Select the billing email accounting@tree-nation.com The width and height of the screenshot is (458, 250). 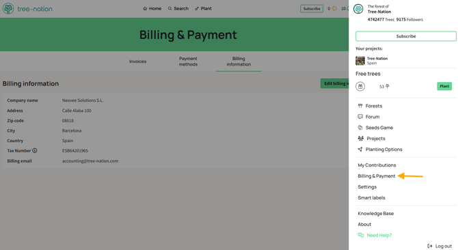[x=90, y=161]
